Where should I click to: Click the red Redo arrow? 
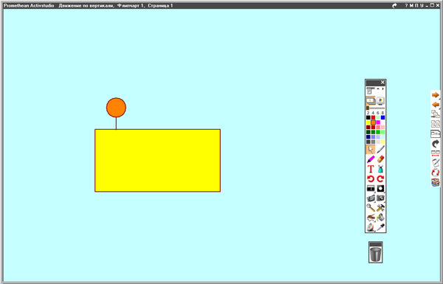click(x=380, y=179)
